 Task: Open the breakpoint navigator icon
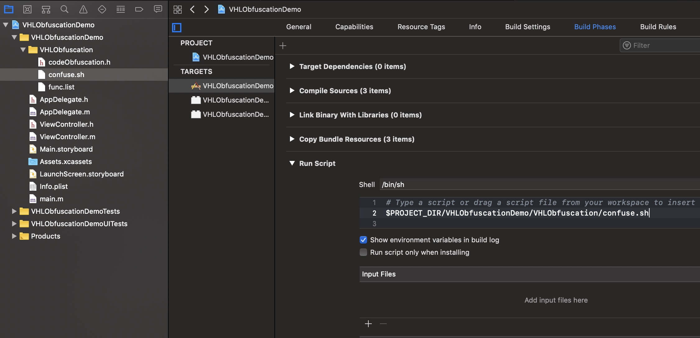coord(139,9)
